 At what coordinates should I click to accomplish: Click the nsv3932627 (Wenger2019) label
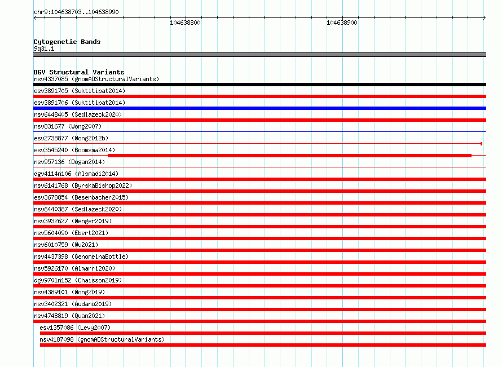(x=73, y=221)
